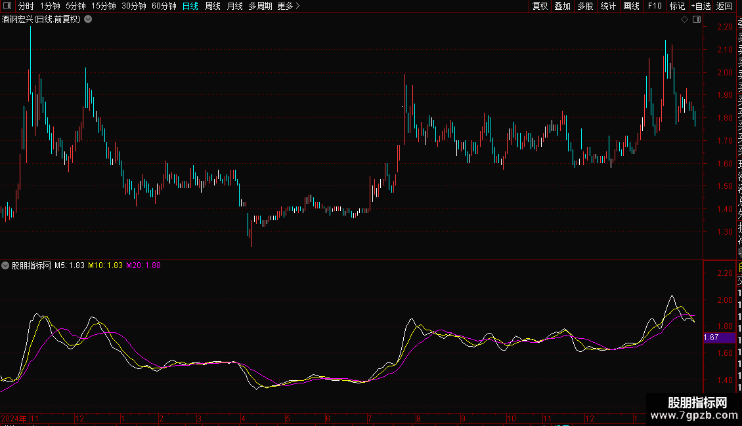The image size is (742, 426).
Task: Click the 2.20 price label on main chart
Action: coord(725,26)
